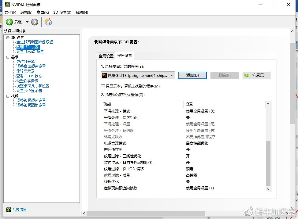
Task: Click the PUBG LITE game icon in the program selector
Action: tap(104, 75)
